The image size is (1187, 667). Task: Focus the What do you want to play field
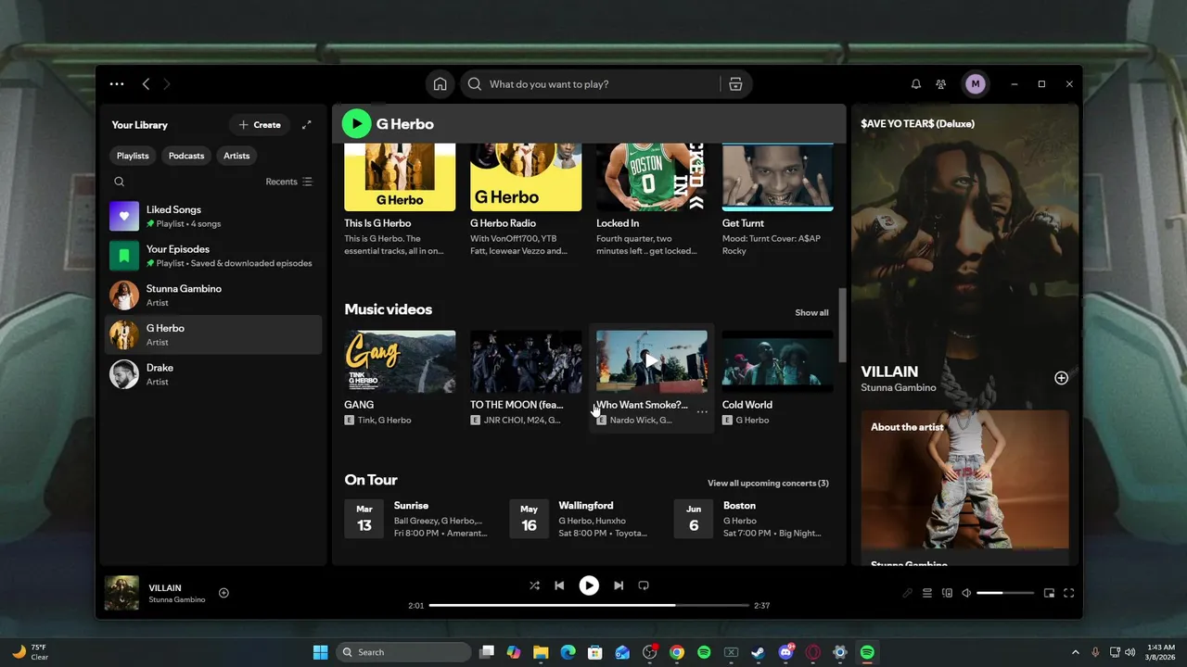(593, 84)
